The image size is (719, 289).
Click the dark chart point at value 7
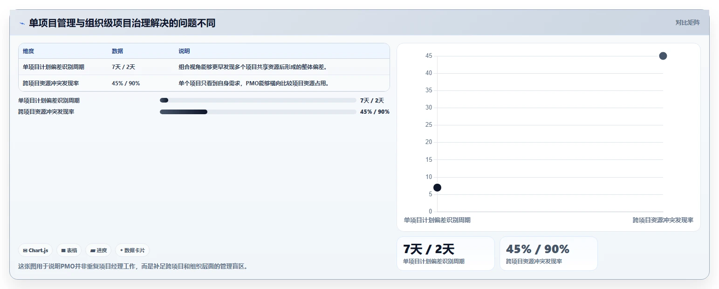tap(437, 187)
